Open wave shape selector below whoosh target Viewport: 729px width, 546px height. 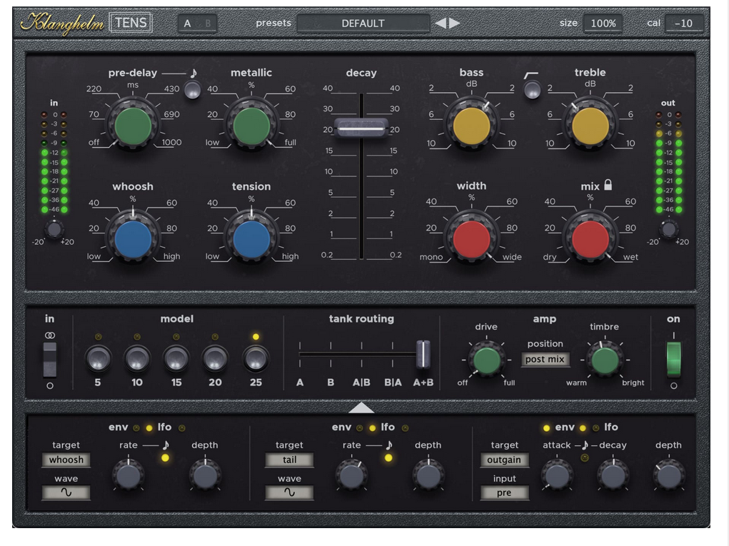pyautogui.click(x=66, y=492)
